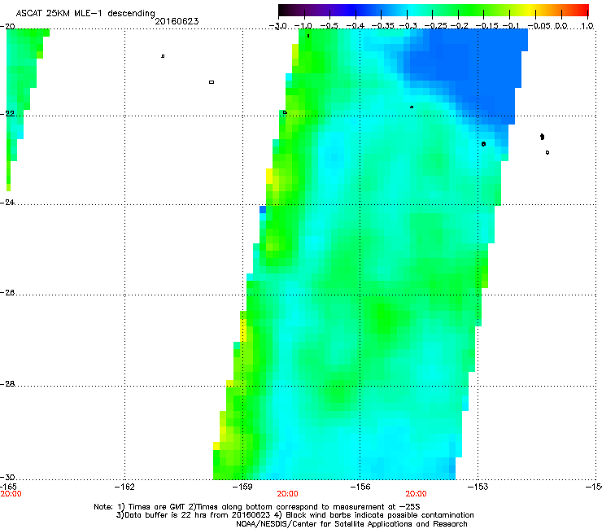Click the -22 latitude axis label
This screenshot has width=602, height=529.
pyautogui.click(x=7, y=114)
